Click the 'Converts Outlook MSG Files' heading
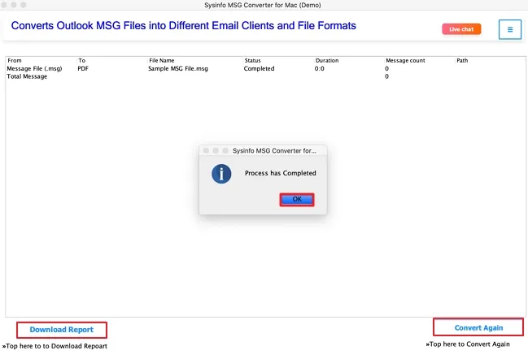Image resolution: width=528 pixels, height=359 pixels. click(x=184, y=26)
